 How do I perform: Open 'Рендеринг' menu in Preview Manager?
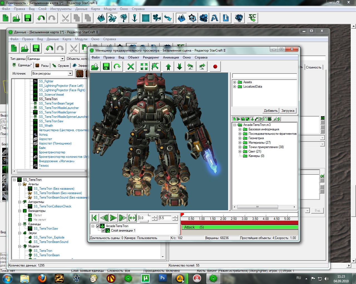point(151,57)
